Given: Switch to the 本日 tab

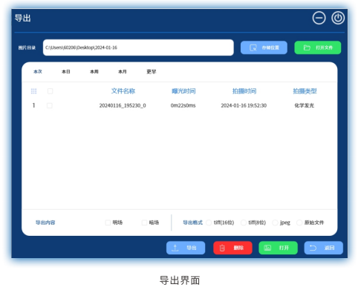Looking at the screenshot, I should [66, 72].
